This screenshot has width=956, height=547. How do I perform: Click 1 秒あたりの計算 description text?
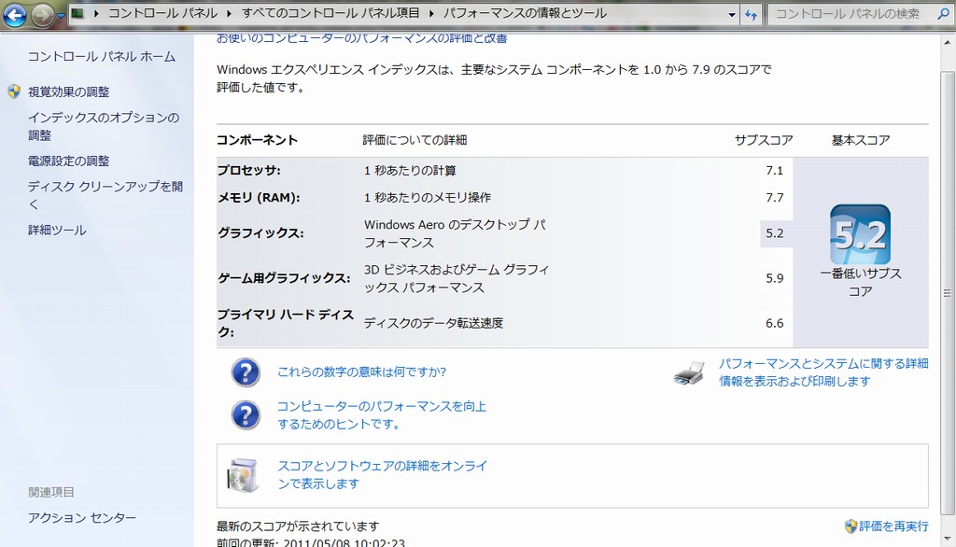(410, 171)
